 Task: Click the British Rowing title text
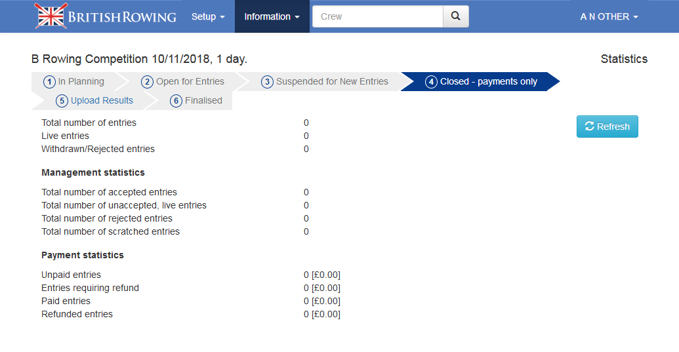[x=122, y=16]
